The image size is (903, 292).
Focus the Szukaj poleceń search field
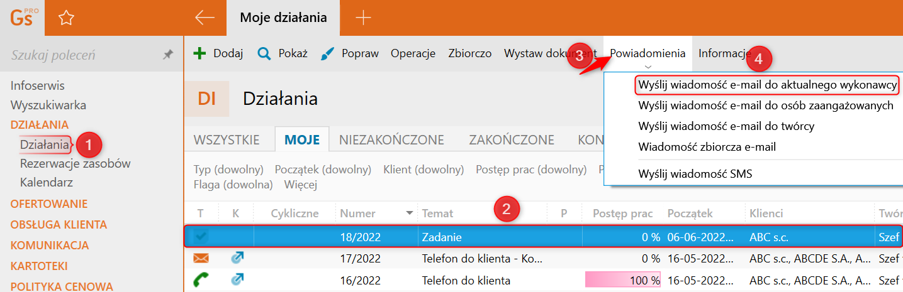[x=83, y=55]
